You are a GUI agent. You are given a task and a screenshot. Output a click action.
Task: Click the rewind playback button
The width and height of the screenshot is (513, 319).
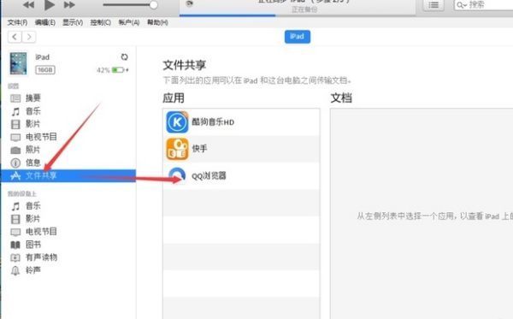pos(29,4)
